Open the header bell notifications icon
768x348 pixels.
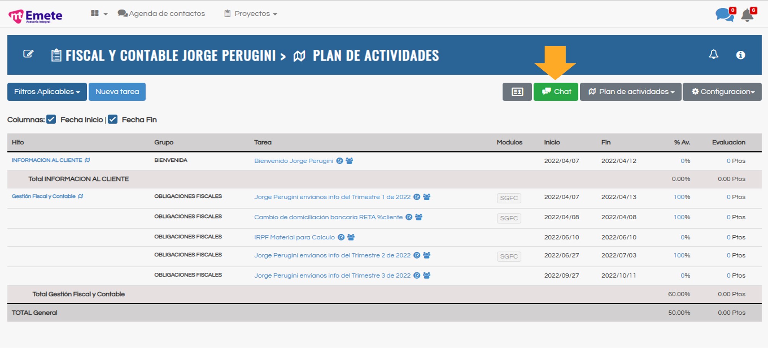coord(713,55)
